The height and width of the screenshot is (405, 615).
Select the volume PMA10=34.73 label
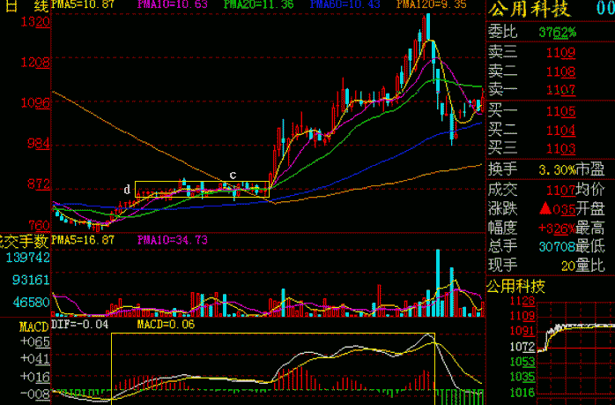point(172,240)
